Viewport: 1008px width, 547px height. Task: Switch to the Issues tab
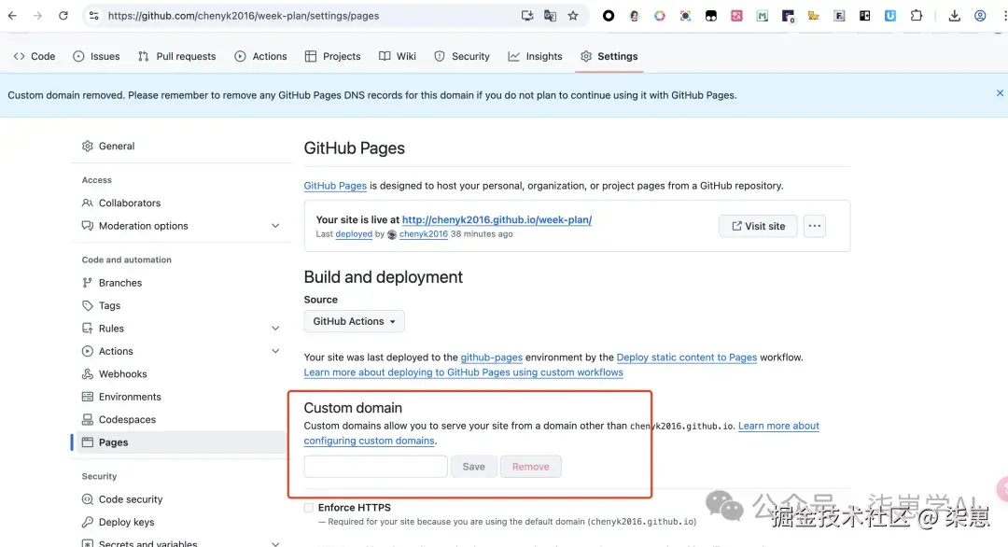tap(96, 56)
